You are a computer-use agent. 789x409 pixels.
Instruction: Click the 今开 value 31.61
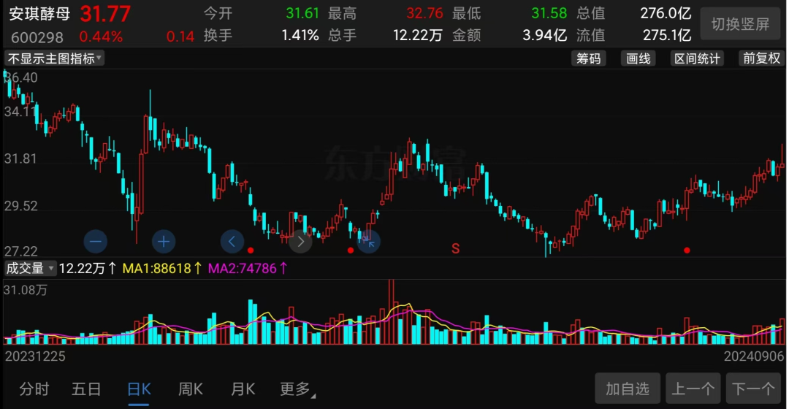[x=302, y=13]
